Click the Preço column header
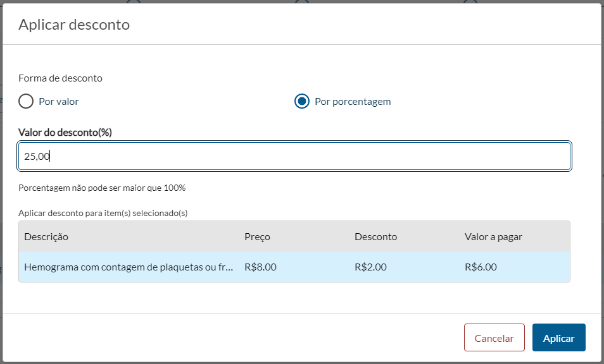The height and width of the screenshot is (364, 604). click(257, 236)
